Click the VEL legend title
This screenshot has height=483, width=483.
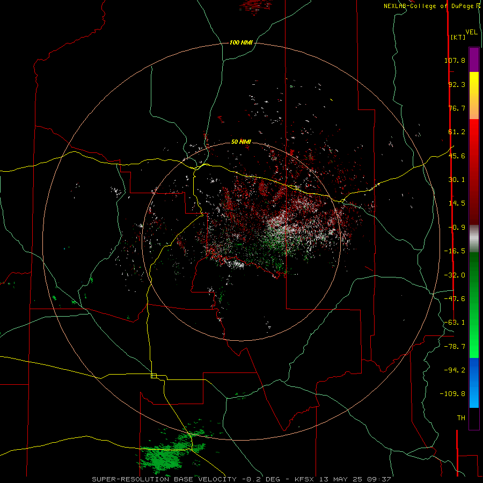(471, 32)
